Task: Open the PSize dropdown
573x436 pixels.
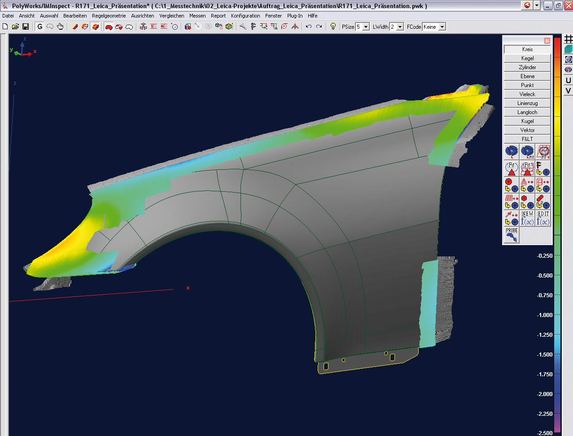Action: [366, 27]
